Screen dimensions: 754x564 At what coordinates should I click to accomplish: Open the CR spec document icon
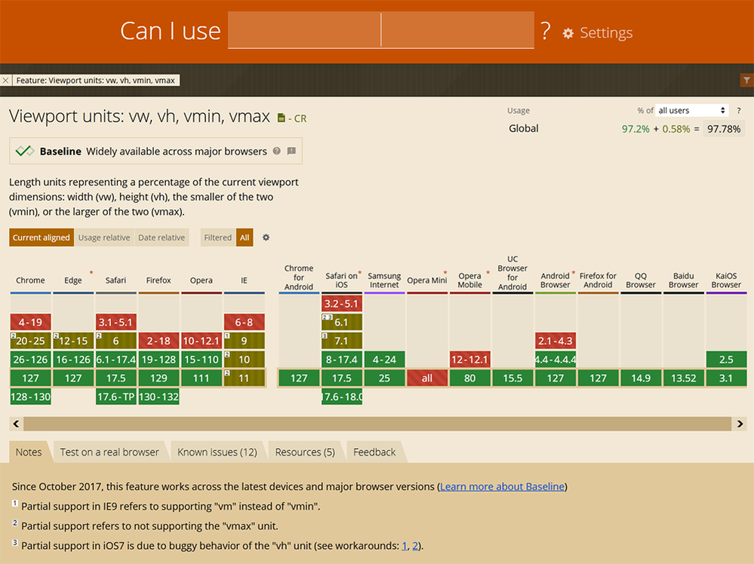(282, 118)
